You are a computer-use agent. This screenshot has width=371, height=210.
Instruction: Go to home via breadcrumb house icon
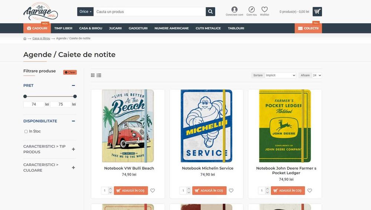25,38
